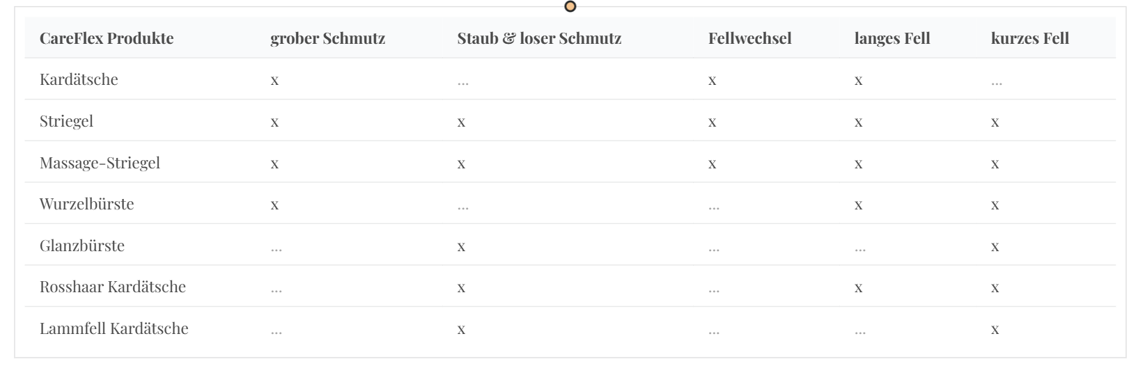Select the "Lammfell Kardätsche" row label
Image resolution: width=1136 pixels, height=366 pixels.
point(114,328)
